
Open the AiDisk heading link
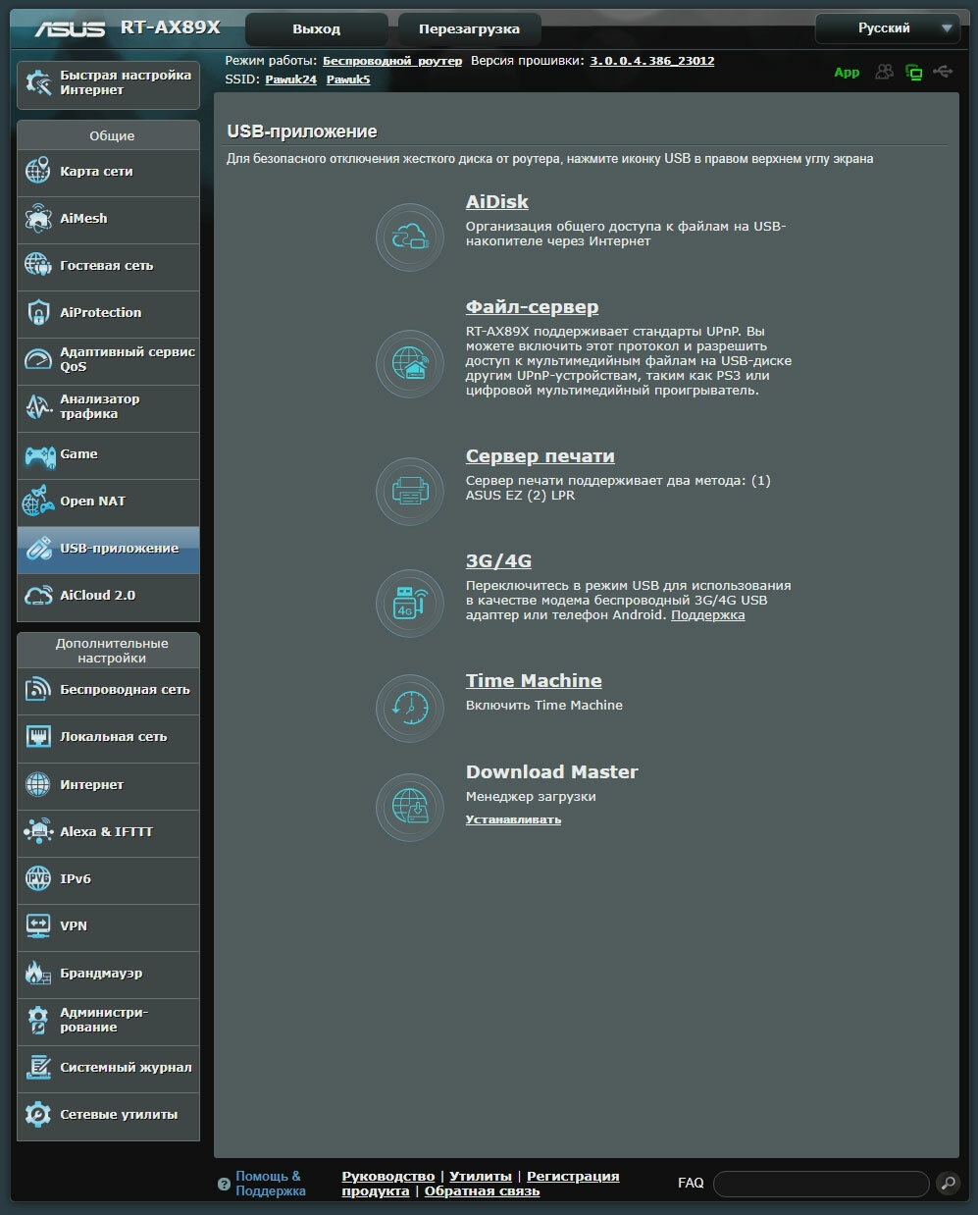[496, 201]
